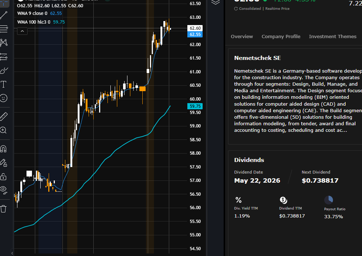Click the zoom in magnifier tool

pos(4,130)
